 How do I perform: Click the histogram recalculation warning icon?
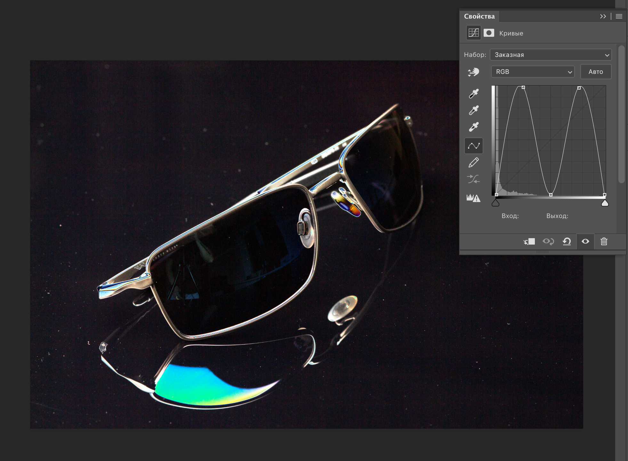(474, 198)
